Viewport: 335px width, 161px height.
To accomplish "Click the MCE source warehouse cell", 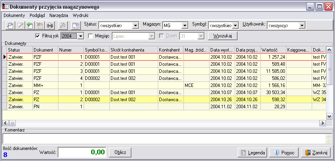I will pos(197,85).
